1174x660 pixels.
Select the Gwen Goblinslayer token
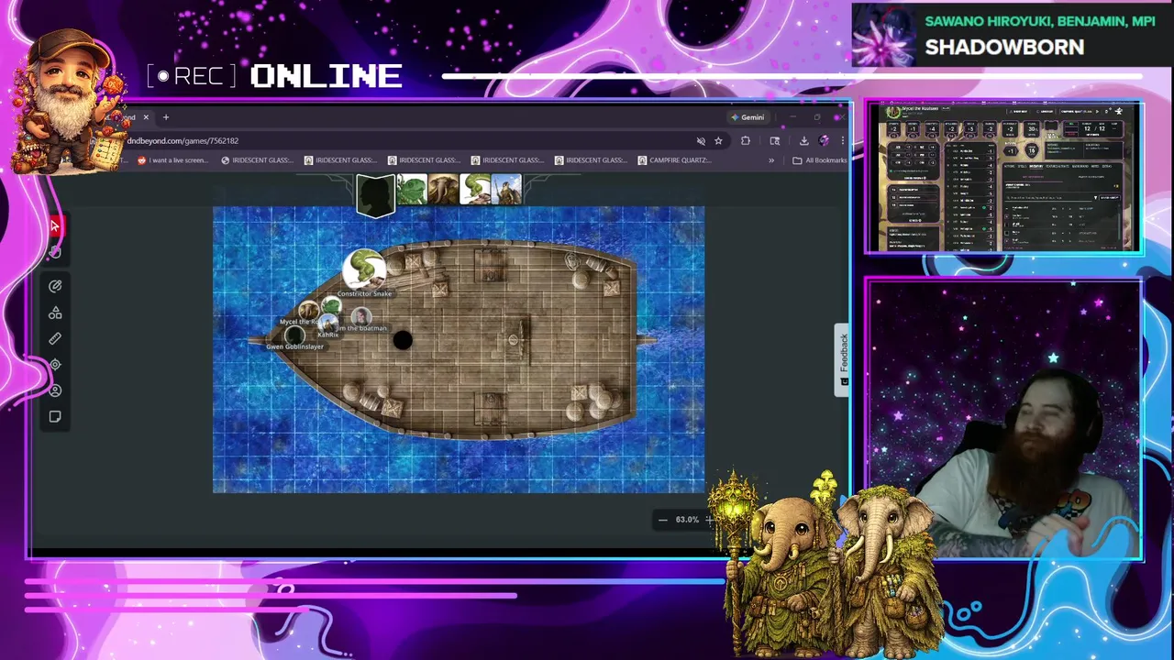[294, 335]
